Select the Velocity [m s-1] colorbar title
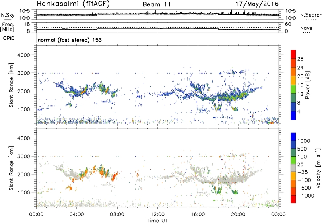The height and width of the screenshot is (223, 322). tap(318, 168)
